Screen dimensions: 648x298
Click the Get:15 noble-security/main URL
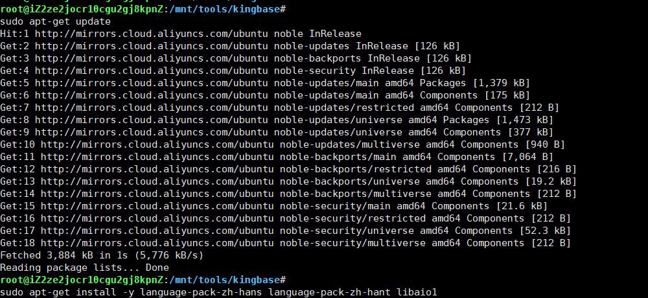(157, 206)
